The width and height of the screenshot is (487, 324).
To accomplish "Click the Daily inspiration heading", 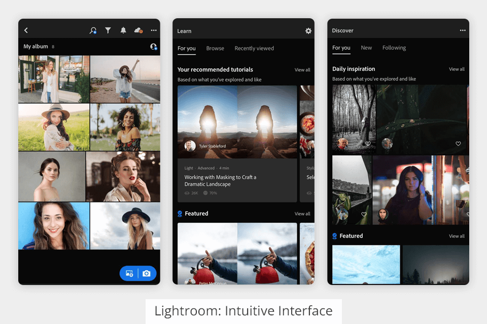I will click(354, 69).
